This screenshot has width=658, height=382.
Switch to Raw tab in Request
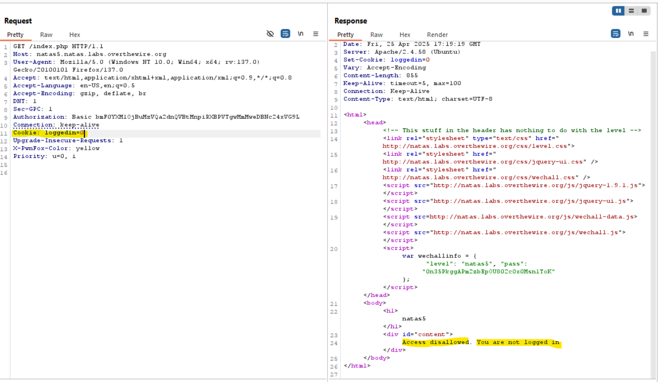[x=46, y=35]
